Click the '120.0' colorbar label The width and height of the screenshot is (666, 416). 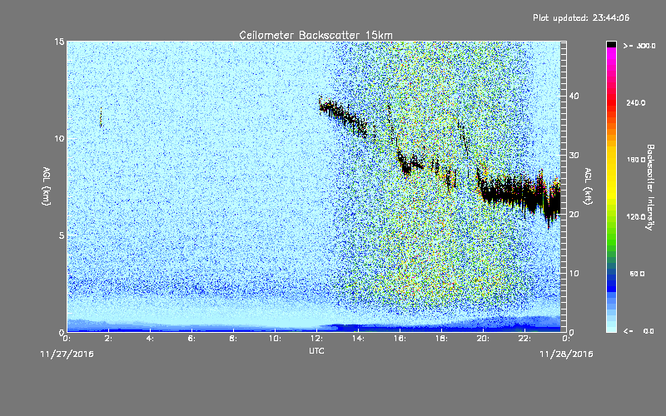click(x=636, y=217)
